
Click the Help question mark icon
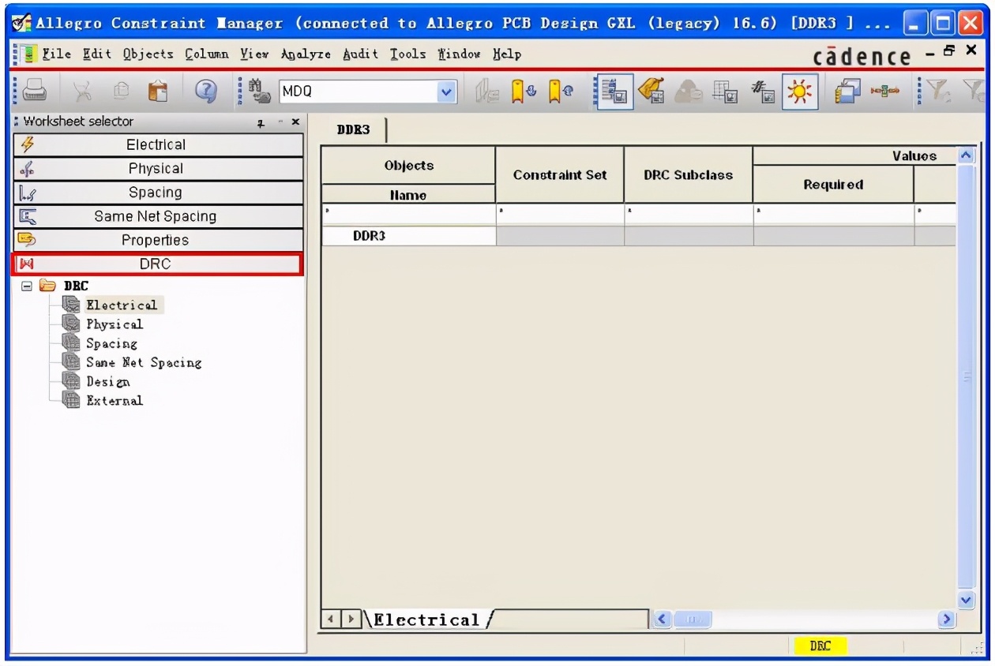point(206,92)
